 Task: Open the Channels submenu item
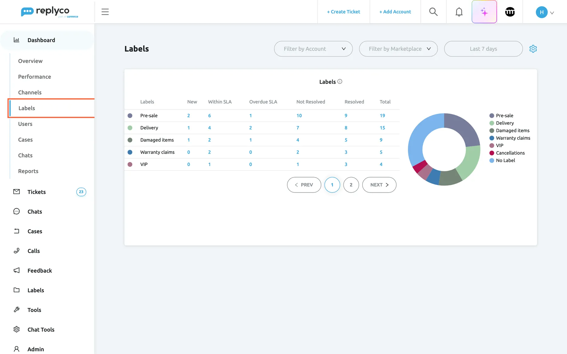[x=30, y=93]
